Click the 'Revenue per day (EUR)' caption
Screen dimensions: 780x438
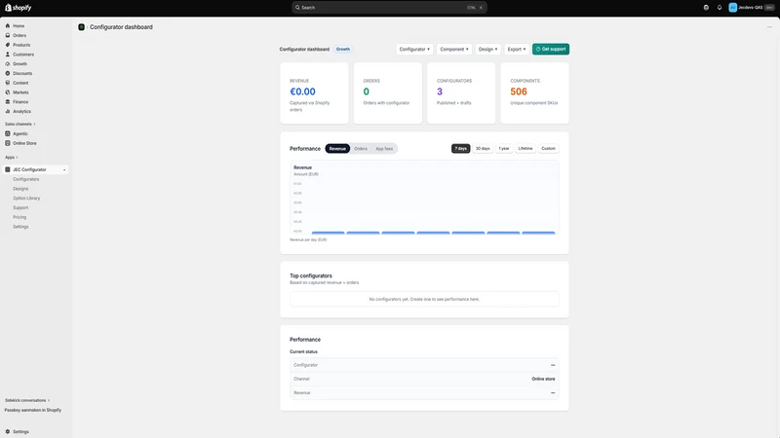pos(308,239)
